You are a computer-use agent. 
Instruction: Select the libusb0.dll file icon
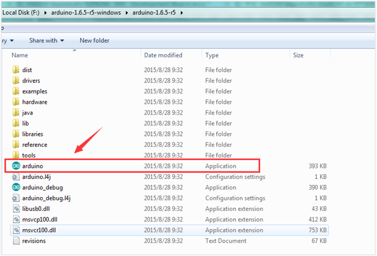pyautogui.click(x=16, y=209)
